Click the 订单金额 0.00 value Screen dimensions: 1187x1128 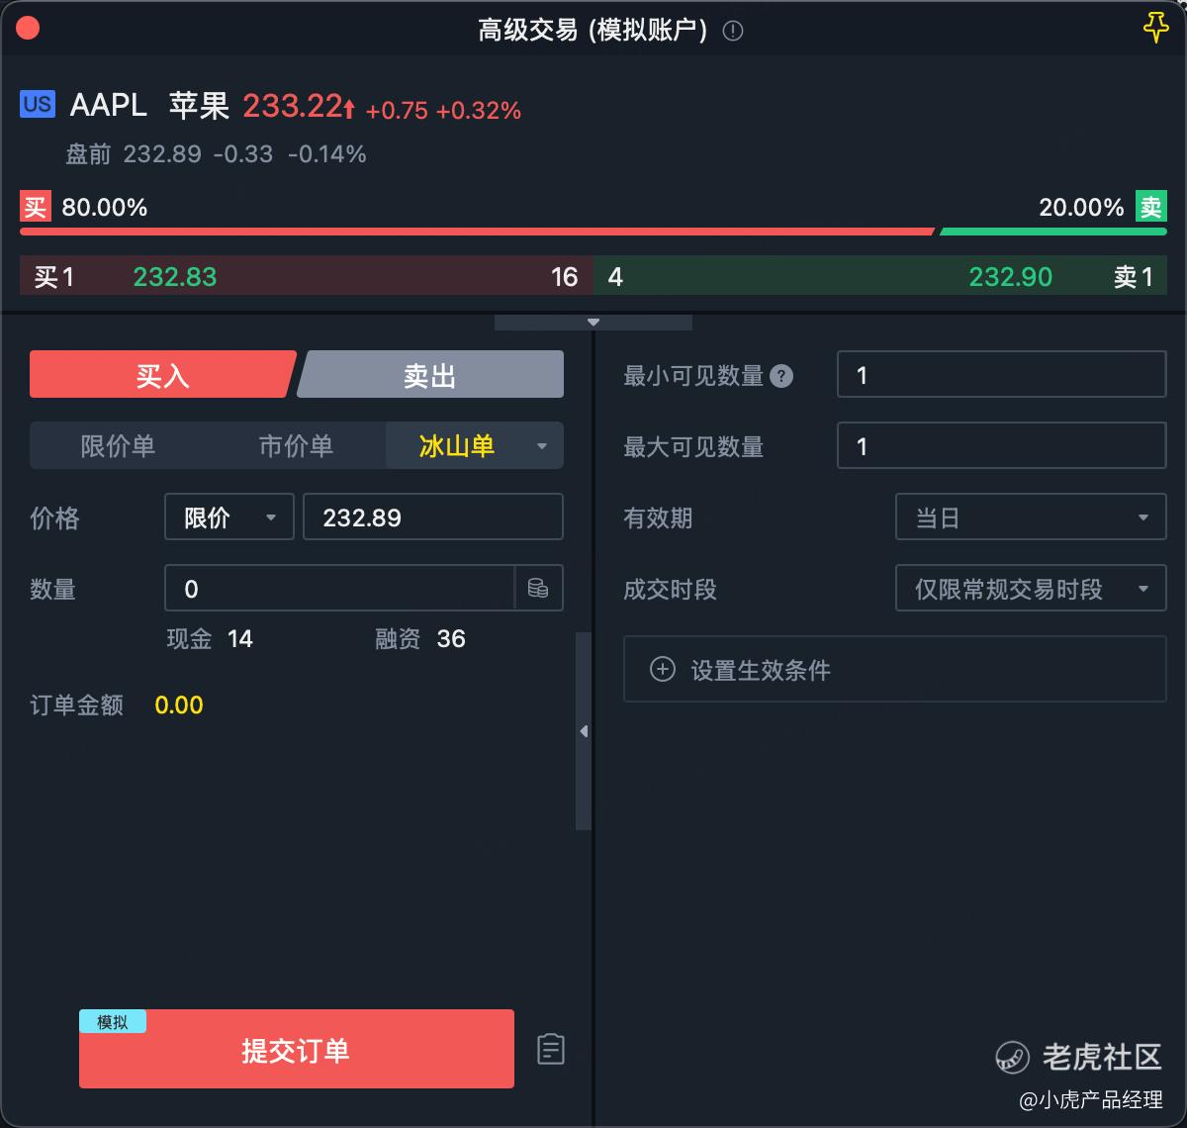click(179, 705)
